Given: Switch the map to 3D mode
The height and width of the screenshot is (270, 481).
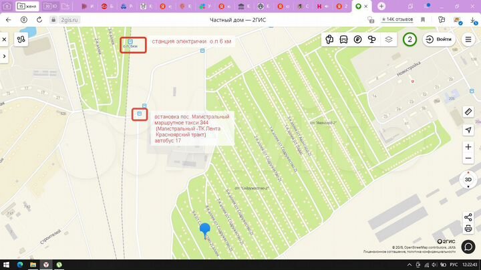Looking at the screenshot, I should click(x=468, y=179).
